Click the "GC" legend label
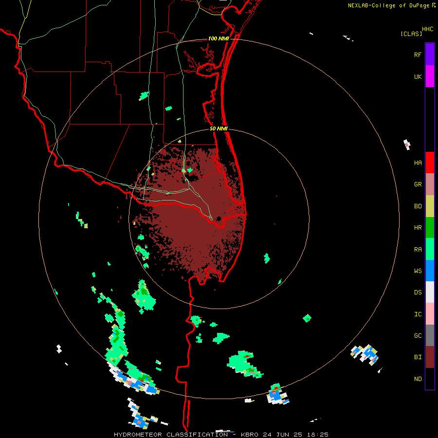 pyautogui.click(x=418, y=336)
